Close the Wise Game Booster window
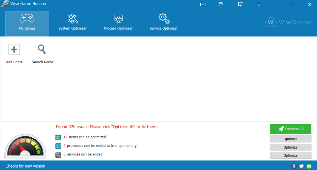317x170 pixels. [310, 4]
